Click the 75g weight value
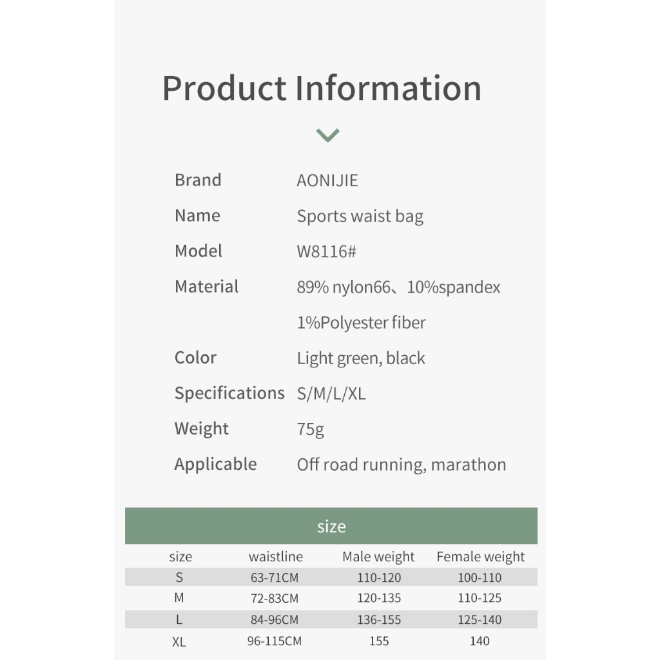Image resolution: width=660 pixels, height=660 pixels. tap(310, 429)
